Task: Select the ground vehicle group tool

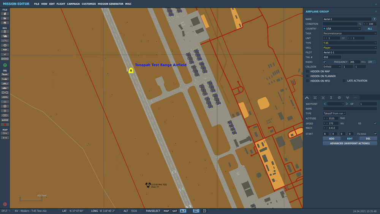Action: point(5,88)
